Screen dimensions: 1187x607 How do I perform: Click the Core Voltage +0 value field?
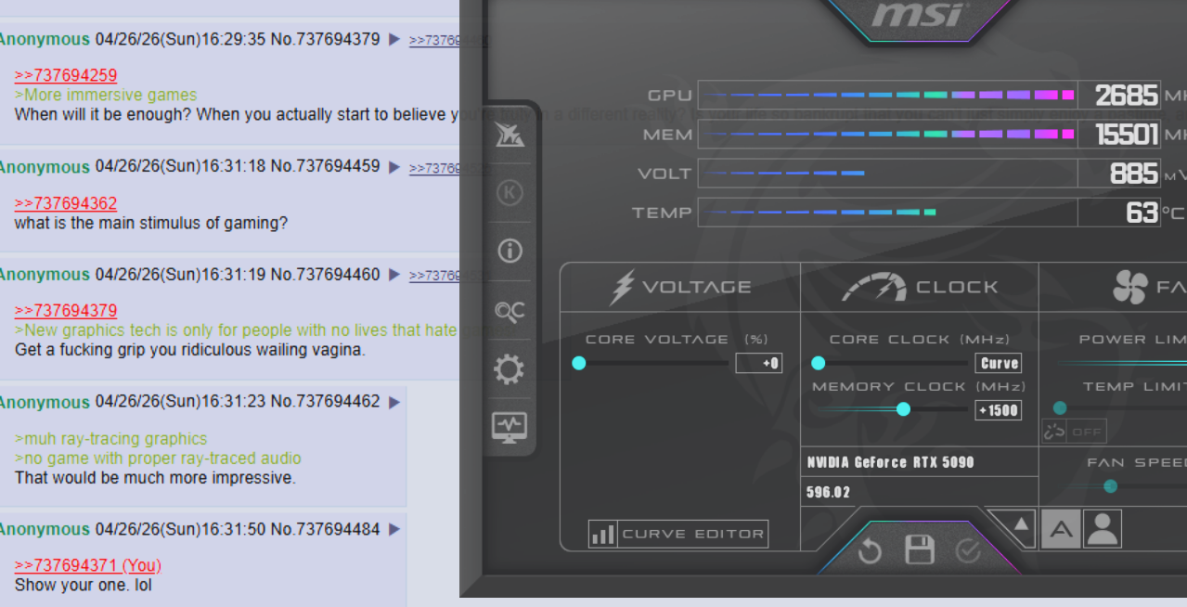click(759, 364)
